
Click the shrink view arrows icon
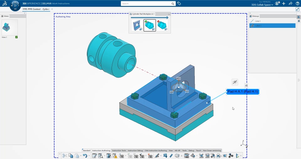pyautogui.click(x=298, y=9)
